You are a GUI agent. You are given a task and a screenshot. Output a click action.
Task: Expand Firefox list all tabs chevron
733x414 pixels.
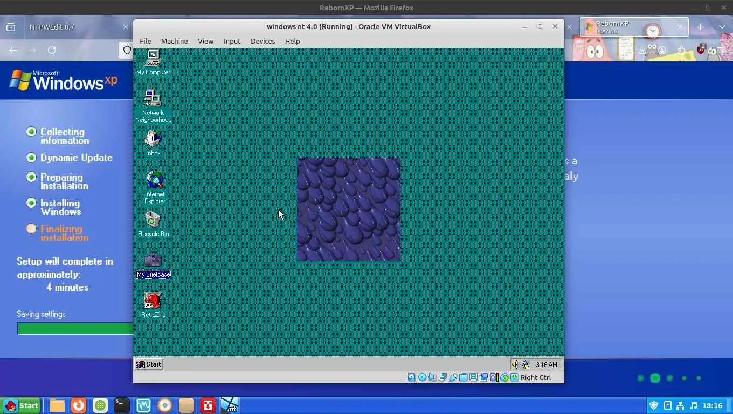coord(722,27)
